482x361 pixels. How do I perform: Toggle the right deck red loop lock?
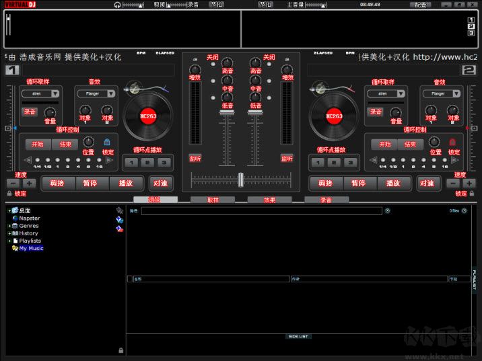(x=452, y=143)
